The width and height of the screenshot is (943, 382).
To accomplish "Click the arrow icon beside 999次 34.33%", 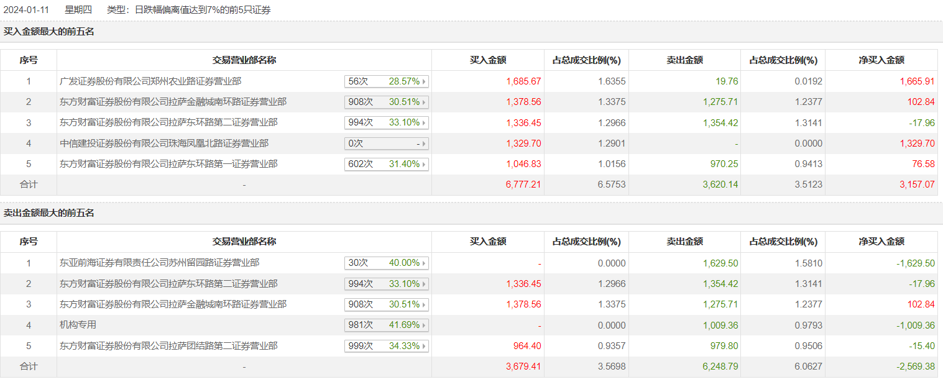I will click(x=425, y=346).
